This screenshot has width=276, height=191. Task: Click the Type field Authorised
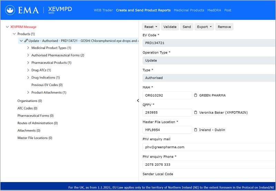(x=209, y=78)
